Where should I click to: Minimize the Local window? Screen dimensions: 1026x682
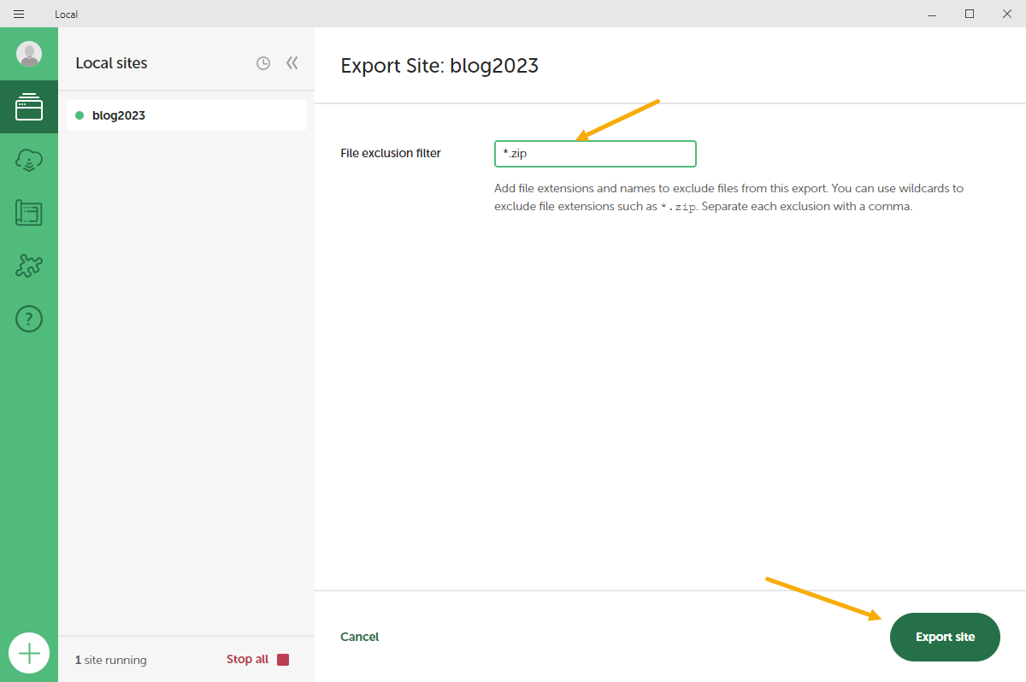click(930, 14)
